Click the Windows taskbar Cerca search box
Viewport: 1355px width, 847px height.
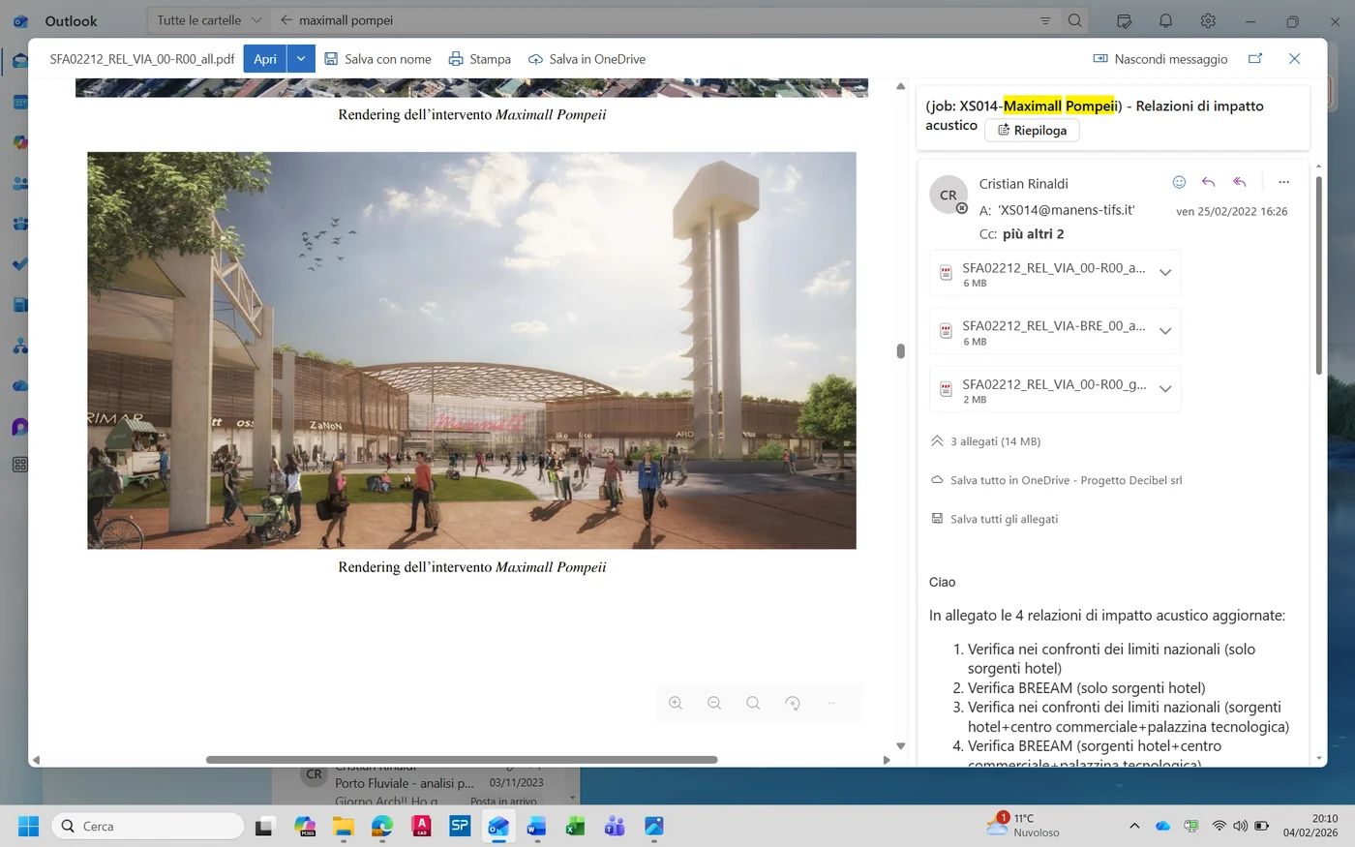tap(147, 826)
